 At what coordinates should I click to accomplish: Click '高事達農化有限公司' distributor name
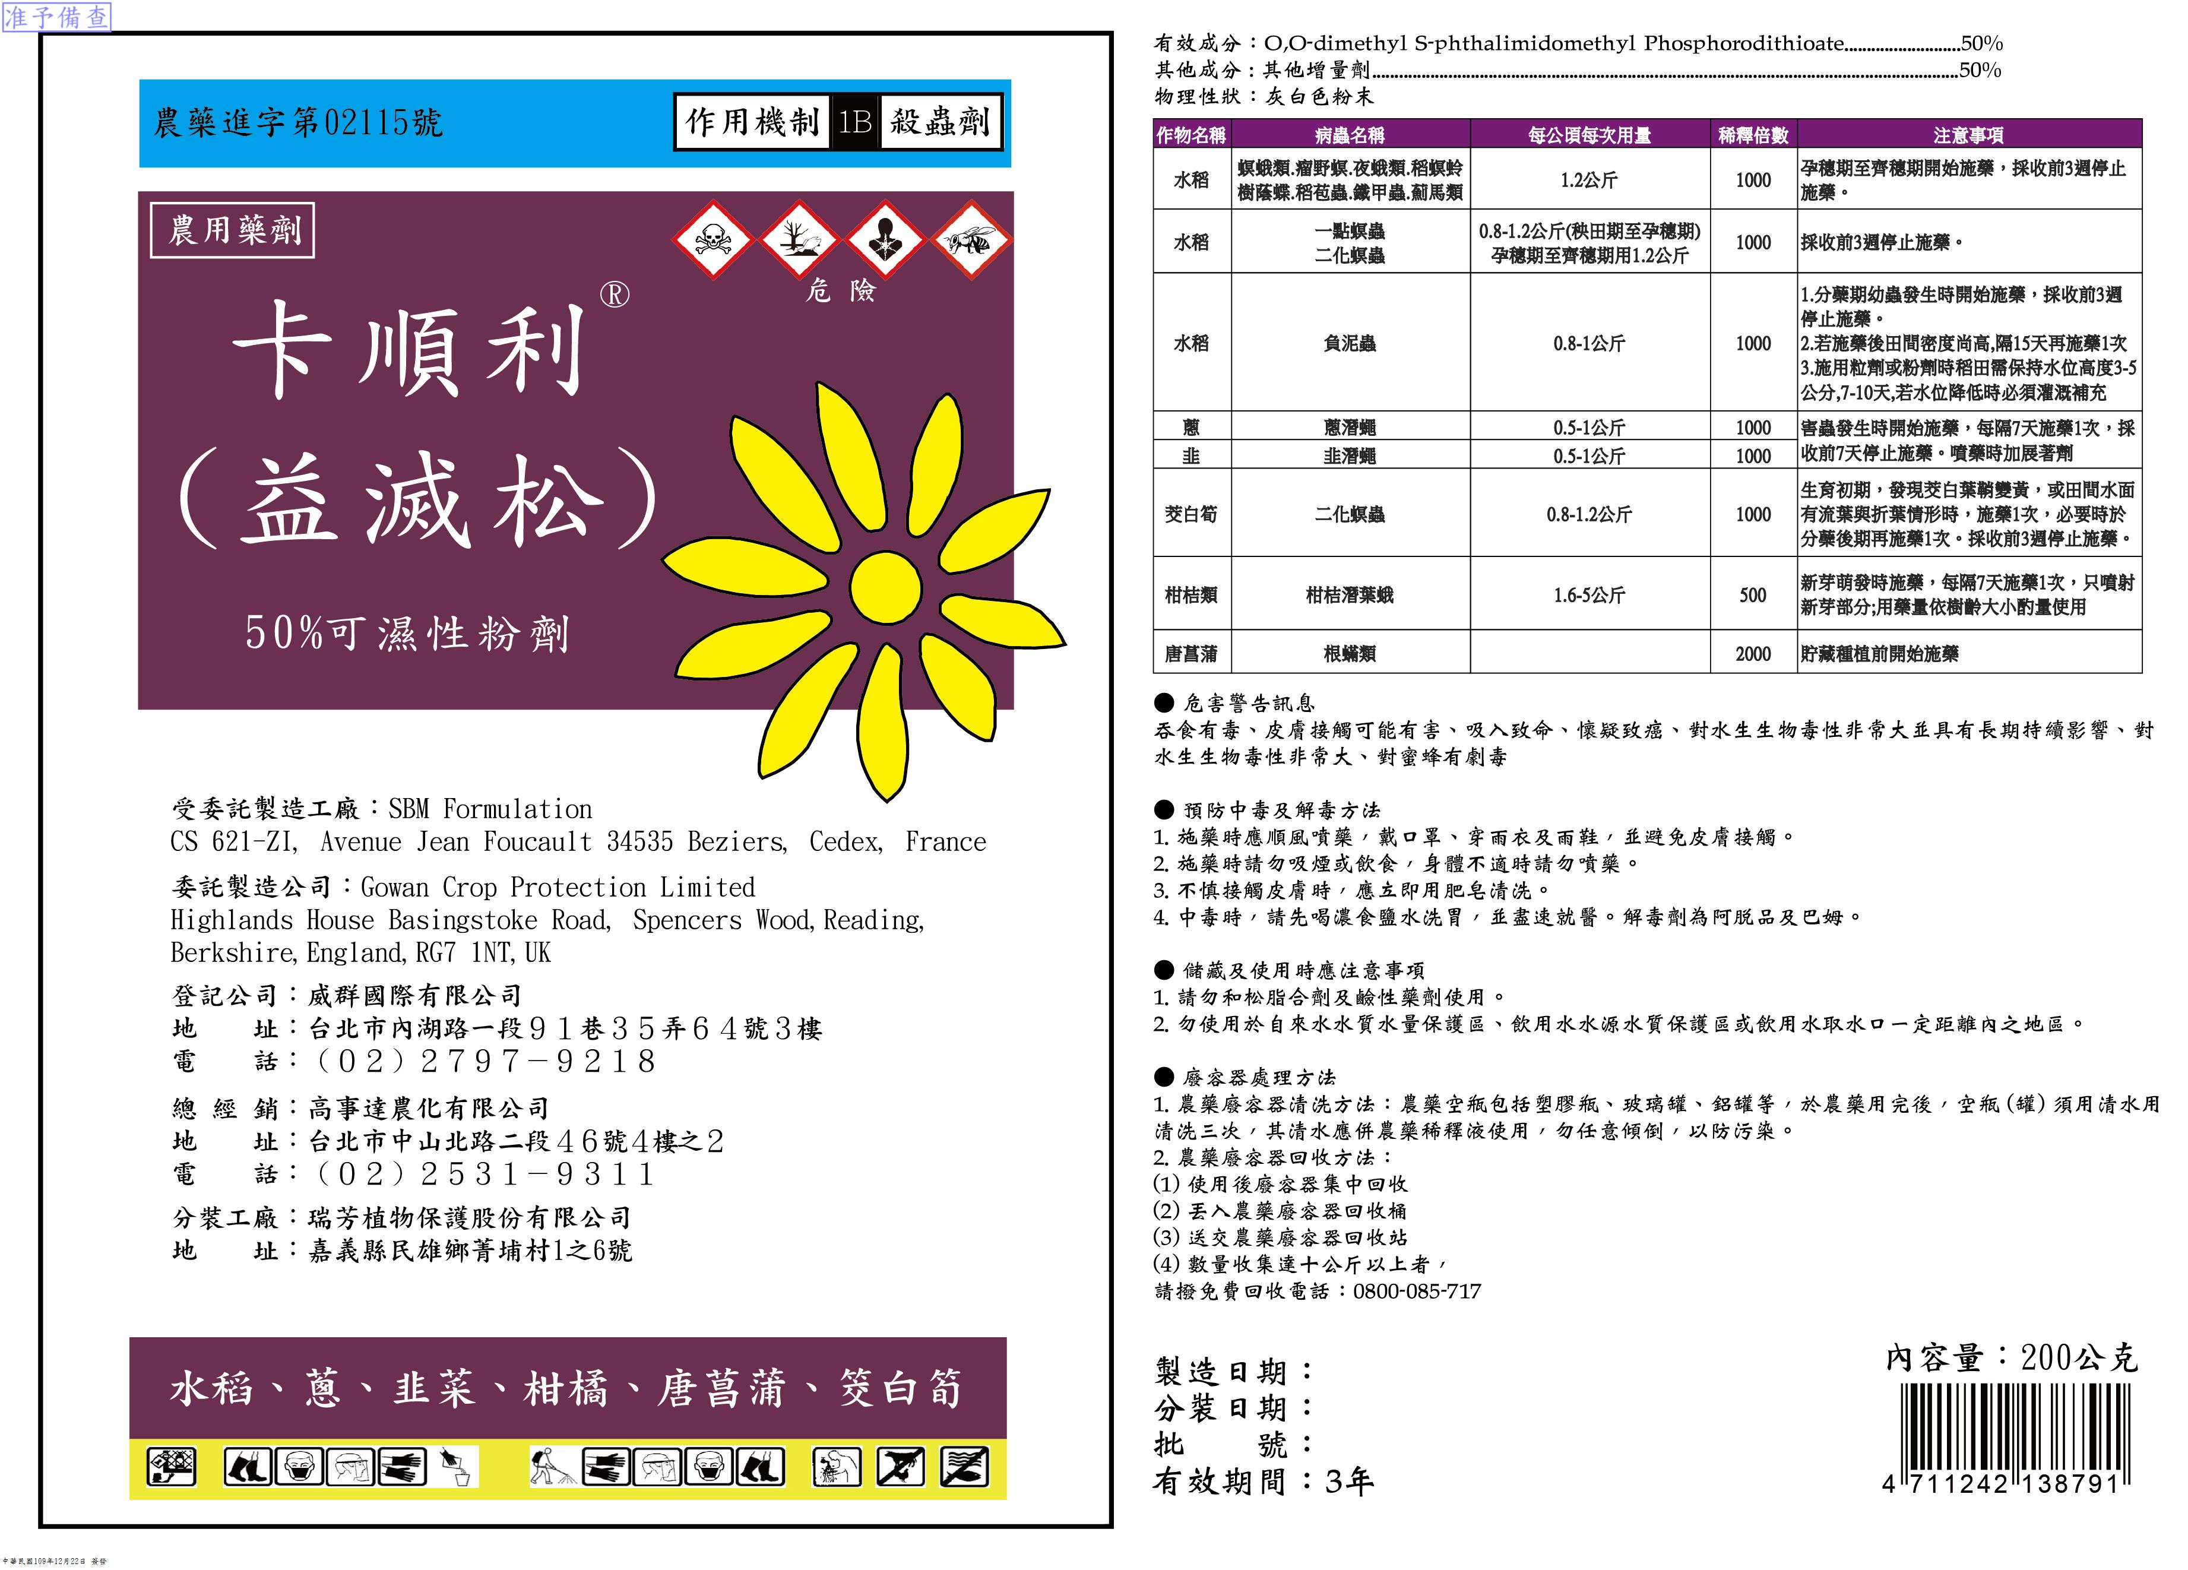pyautogui.click(x=428, y=1108)
